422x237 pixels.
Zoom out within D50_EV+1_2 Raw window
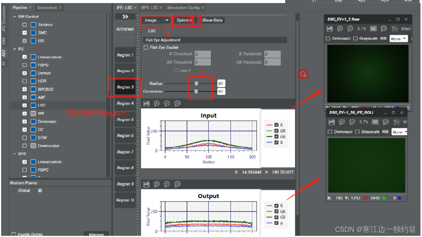[350, 29]
